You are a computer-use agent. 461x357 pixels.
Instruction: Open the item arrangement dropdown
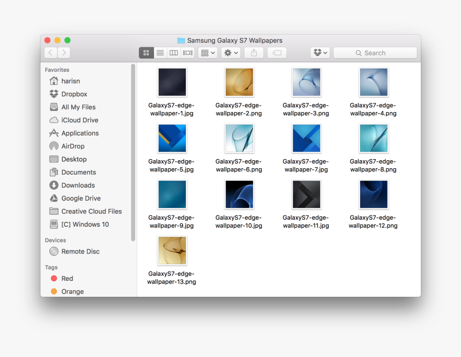click(x=207, y=53)
